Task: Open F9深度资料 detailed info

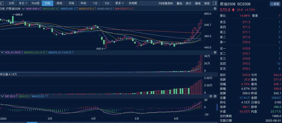Action: coord(166,3)
